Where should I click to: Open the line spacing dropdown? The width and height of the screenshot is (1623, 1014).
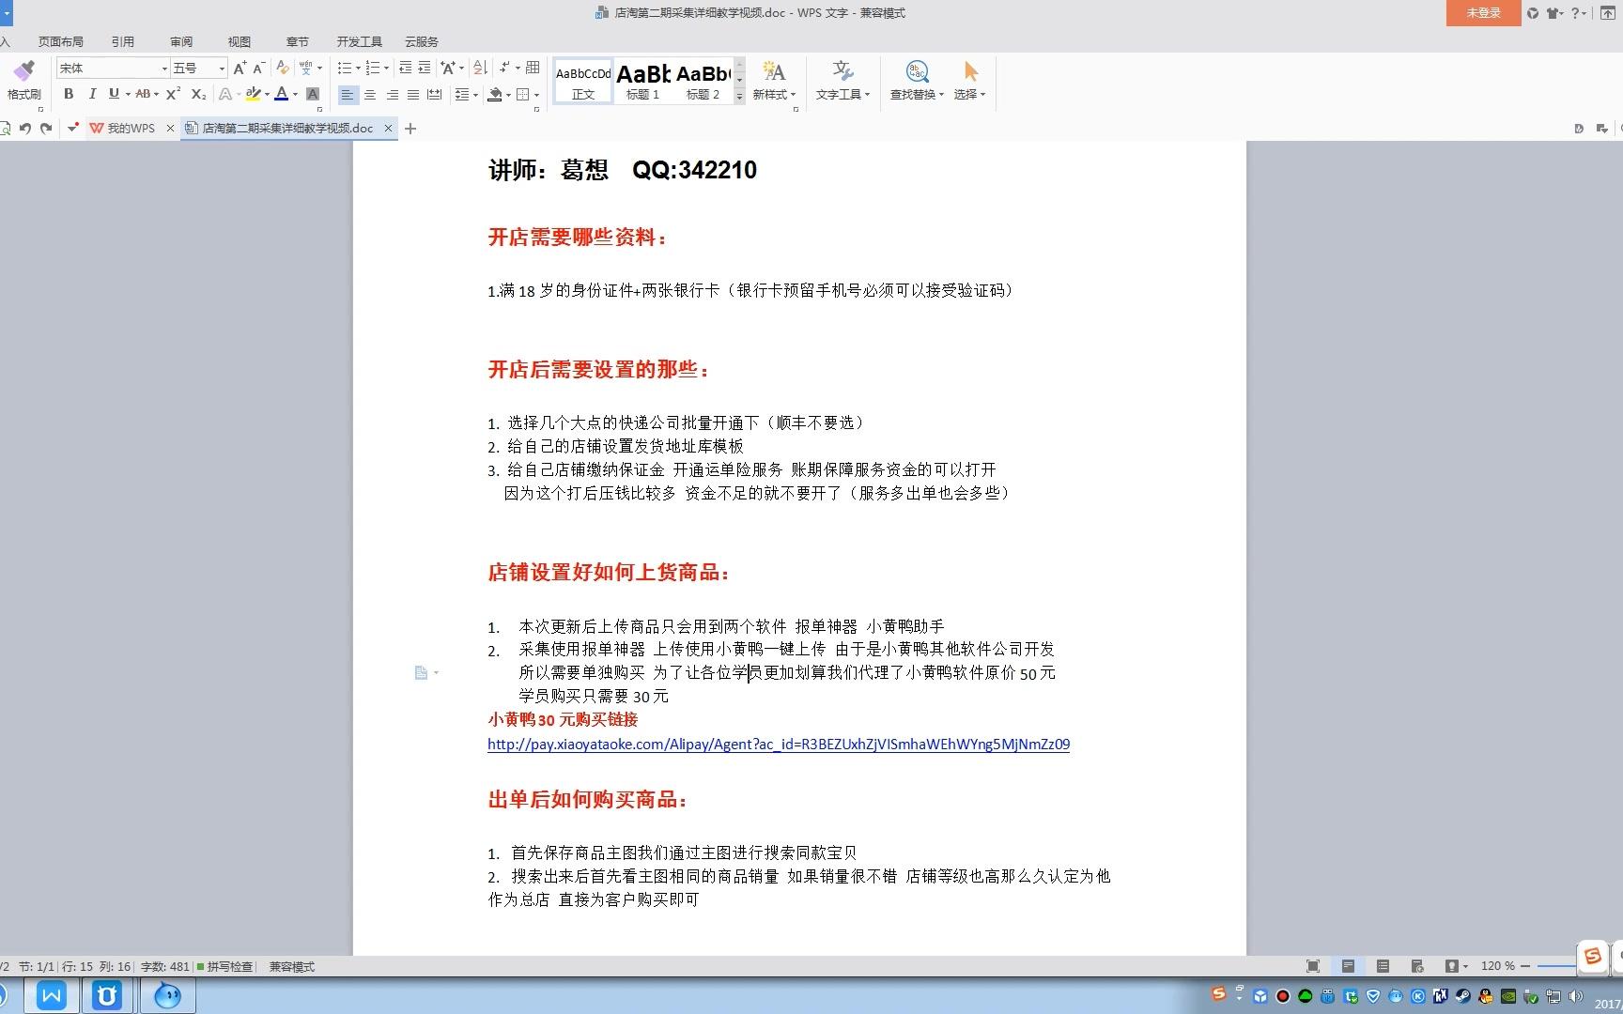click(466, 94)
